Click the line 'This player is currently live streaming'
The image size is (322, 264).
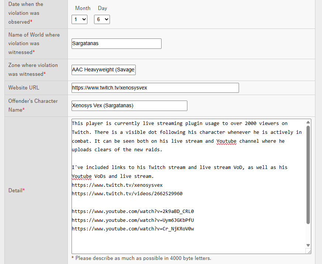180,123
